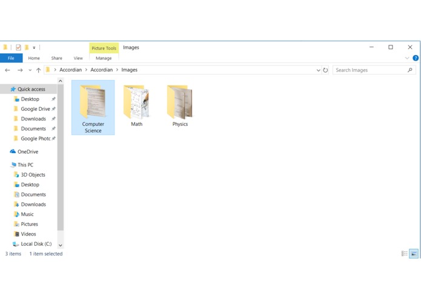
Task: Maximize the Images window
Action: click(x=391, y=47)
